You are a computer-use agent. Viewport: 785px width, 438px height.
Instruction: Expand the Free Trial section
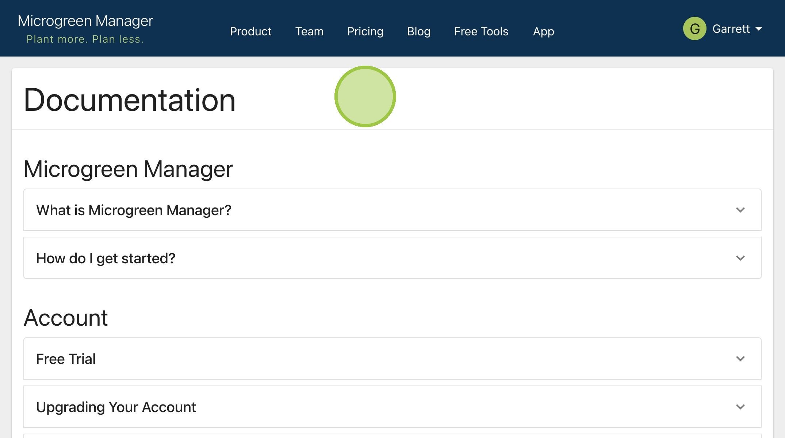pyautogui.click(x=392, y=358)
